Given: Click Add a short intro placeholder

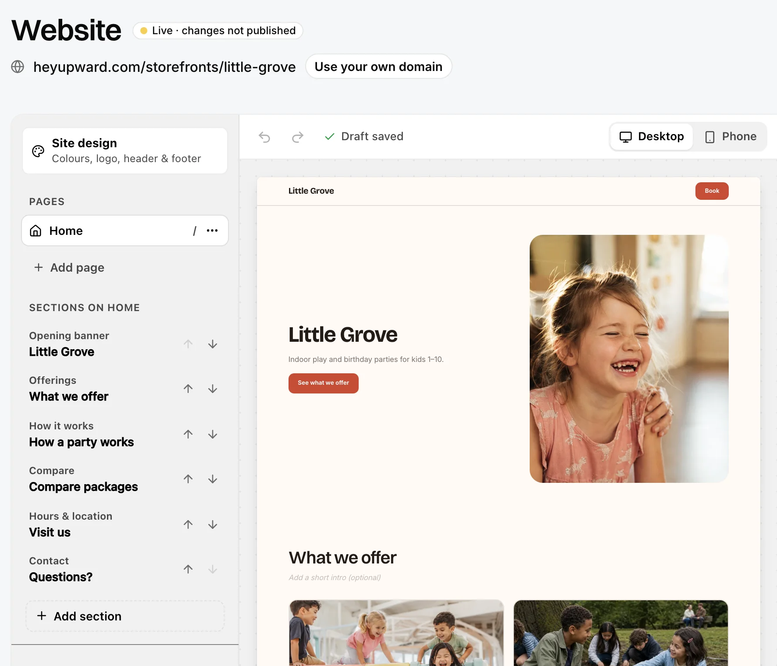Looking at the screenshot, I should pos(335,577).
